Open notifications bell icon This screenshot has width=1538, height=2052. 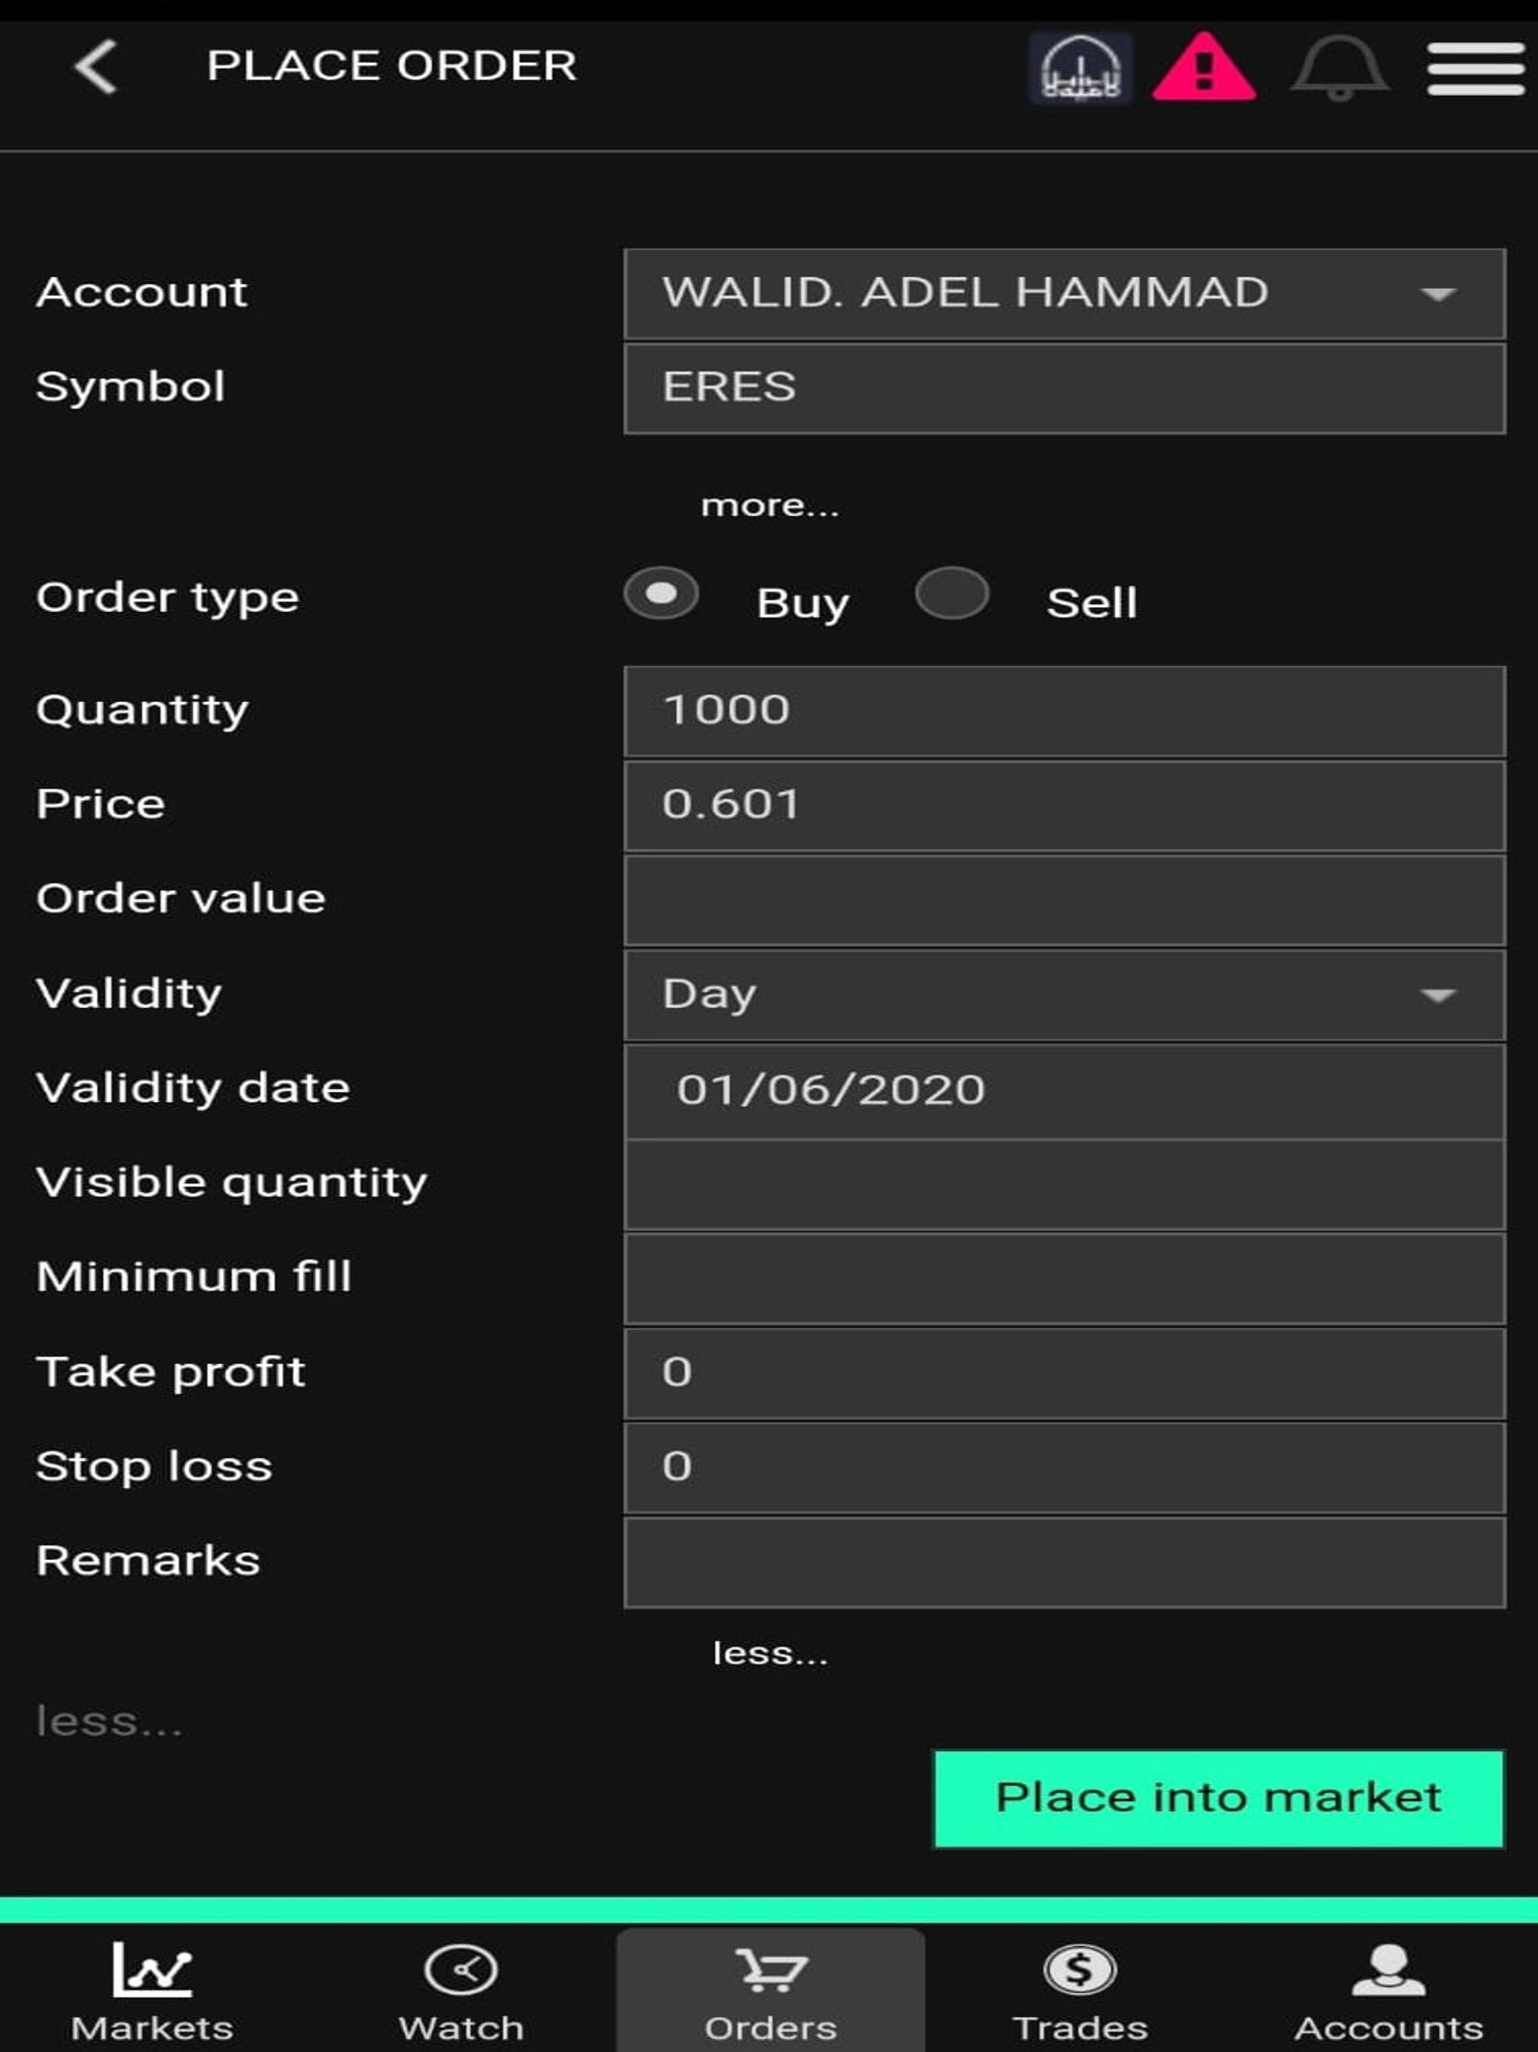pos(1338,68)
